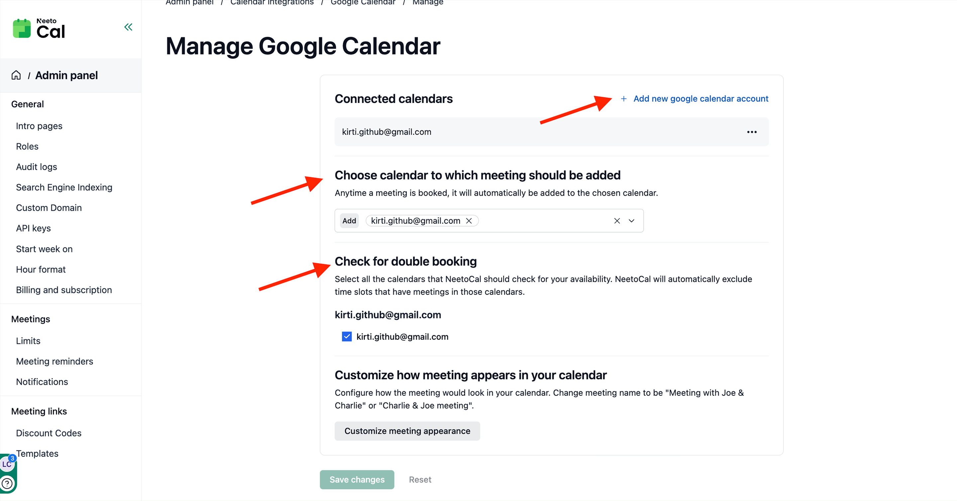Click the LC user avatar badge

coord(7,464)
